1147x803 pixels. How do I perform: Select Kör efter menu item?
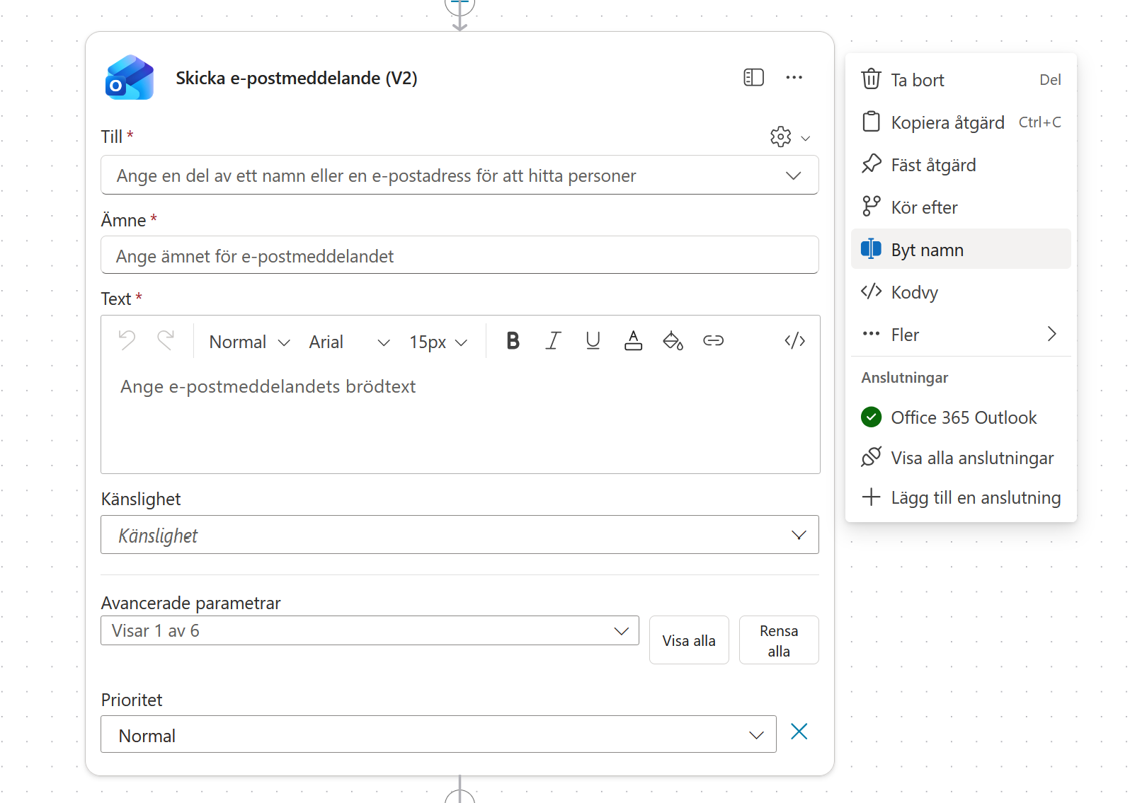coord(961,207)
